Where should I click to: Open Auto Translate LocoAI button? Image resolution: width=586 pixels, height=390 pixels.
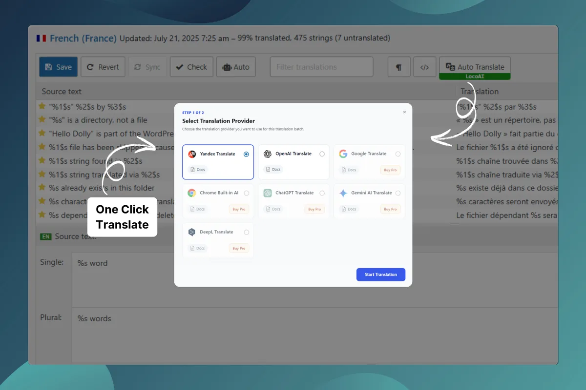click(475, 68)
